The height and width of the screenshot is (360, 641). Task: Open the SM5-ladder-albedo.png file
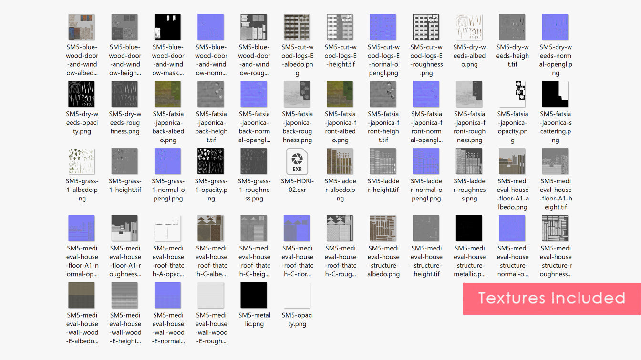point(340,161)
